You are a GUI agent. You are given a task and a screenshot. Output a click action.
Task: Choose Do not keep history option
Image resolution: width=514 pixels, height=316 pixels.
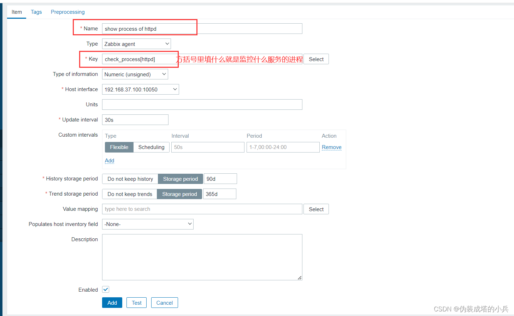(130, 179)
